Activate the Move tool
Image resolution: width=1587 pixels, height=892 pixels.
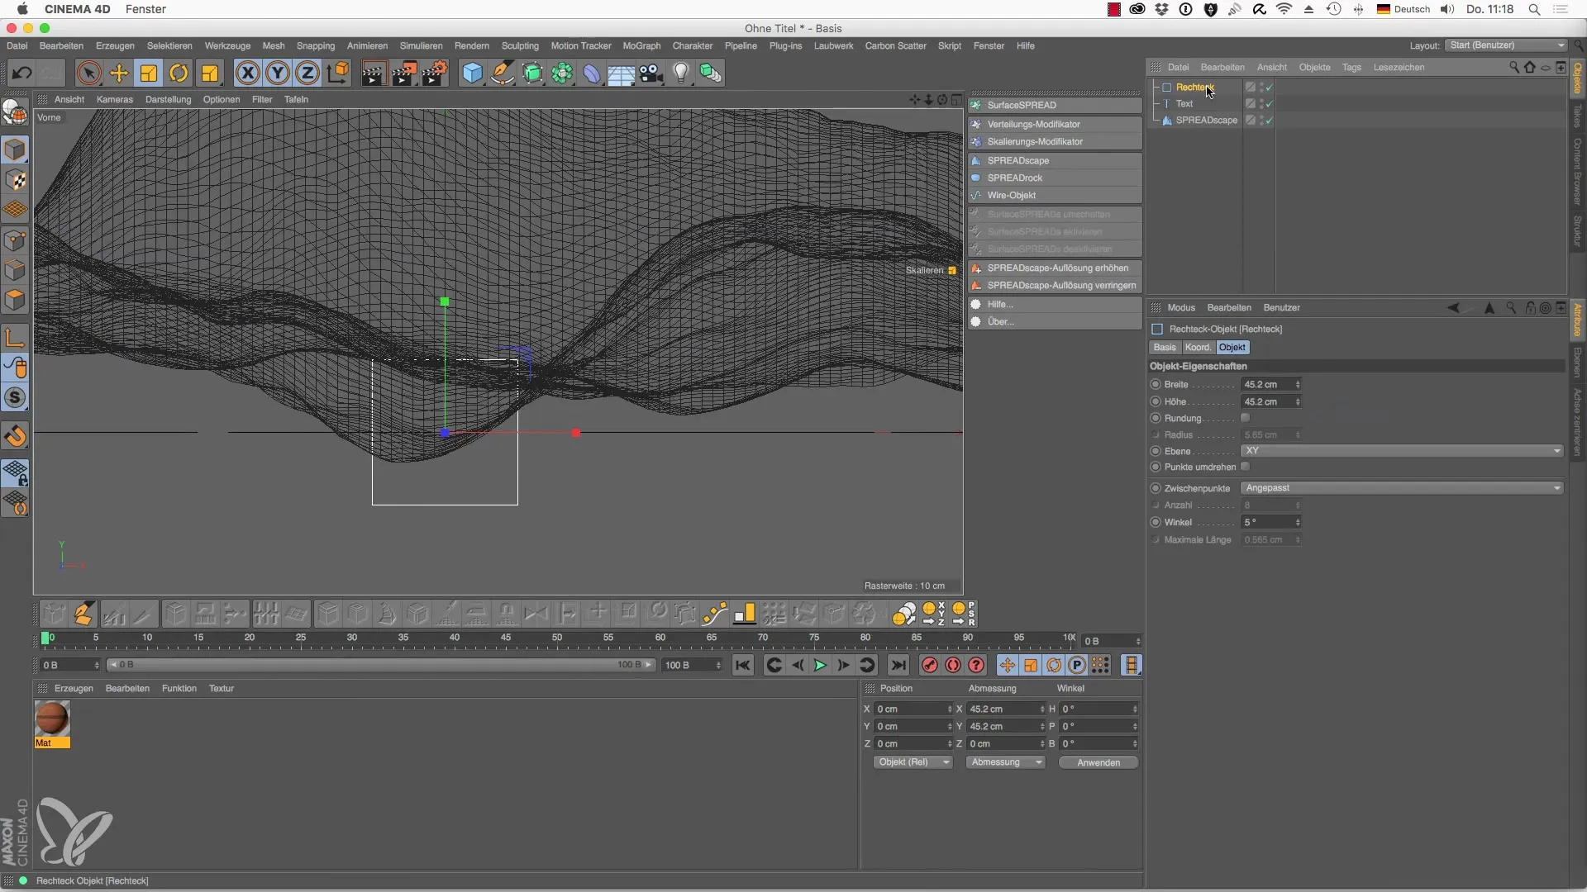coord(119,74)
